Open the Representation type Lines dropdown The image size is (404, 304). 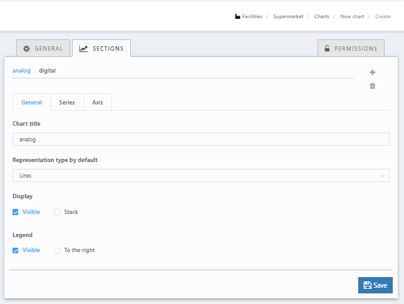pyautogui.click(x=200, y=176)
